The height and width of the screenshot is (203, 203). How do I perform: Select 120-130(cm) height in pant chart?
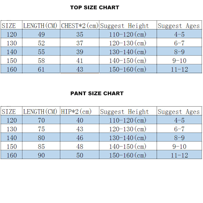coord(128,129)
